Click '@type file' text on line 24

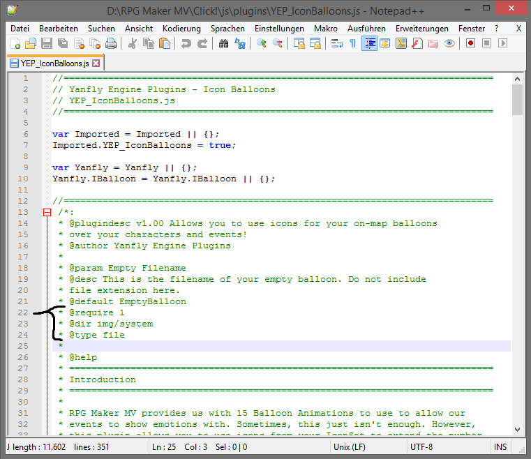pyautogui.click(x=97, y=335)
